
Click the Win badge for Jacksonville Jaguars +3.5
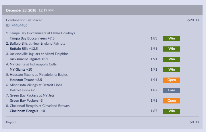click(x=172, y=59)
